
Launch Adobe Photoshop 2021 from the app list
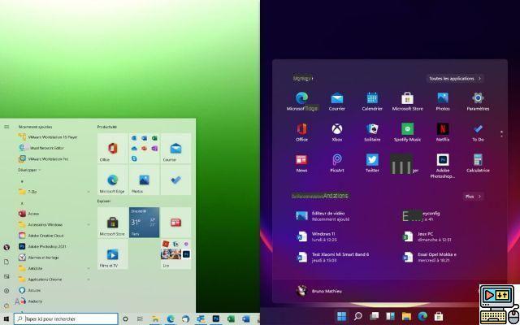[42, 246]
